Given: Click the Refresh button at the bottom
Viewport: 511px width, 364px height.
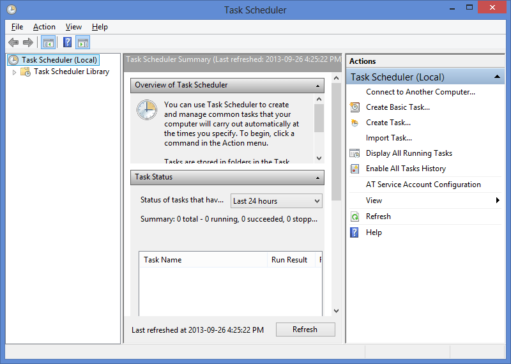Looking at the screenshot, I should [x=305, y=330].
